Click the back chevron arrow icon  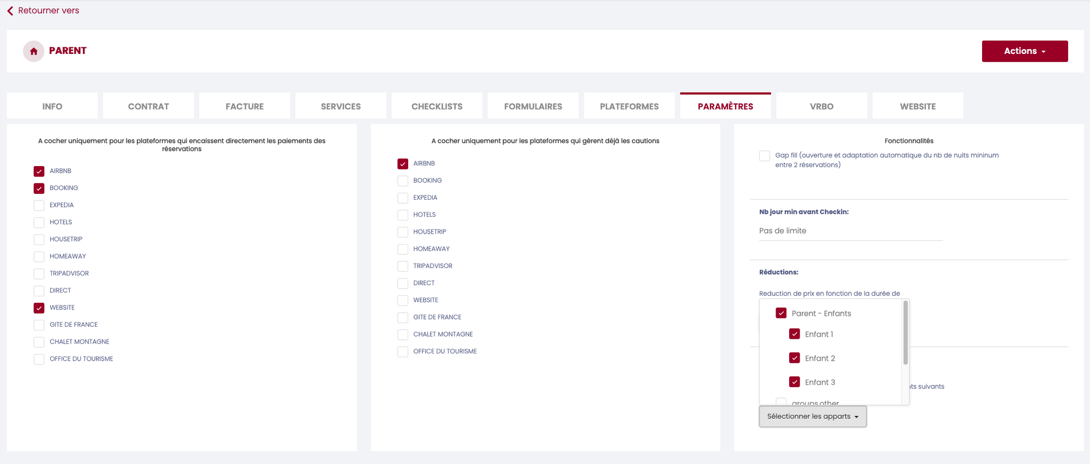tap(10, 11)
